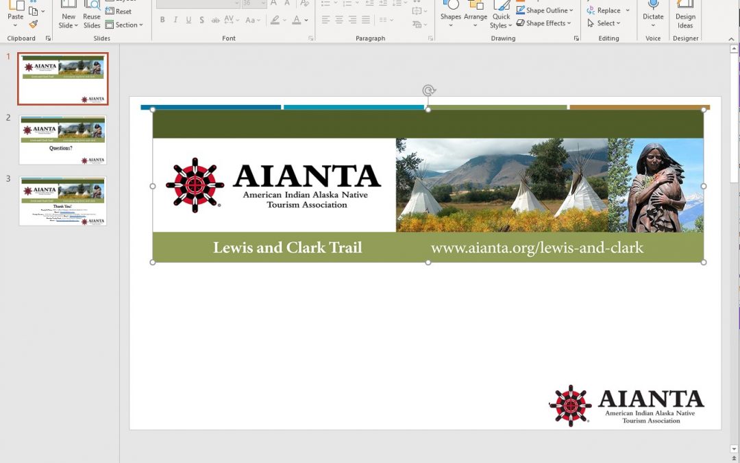Open Paragraph dialog launcher
The width and height of the screenshot is (740, 463).
coord(430,38)
